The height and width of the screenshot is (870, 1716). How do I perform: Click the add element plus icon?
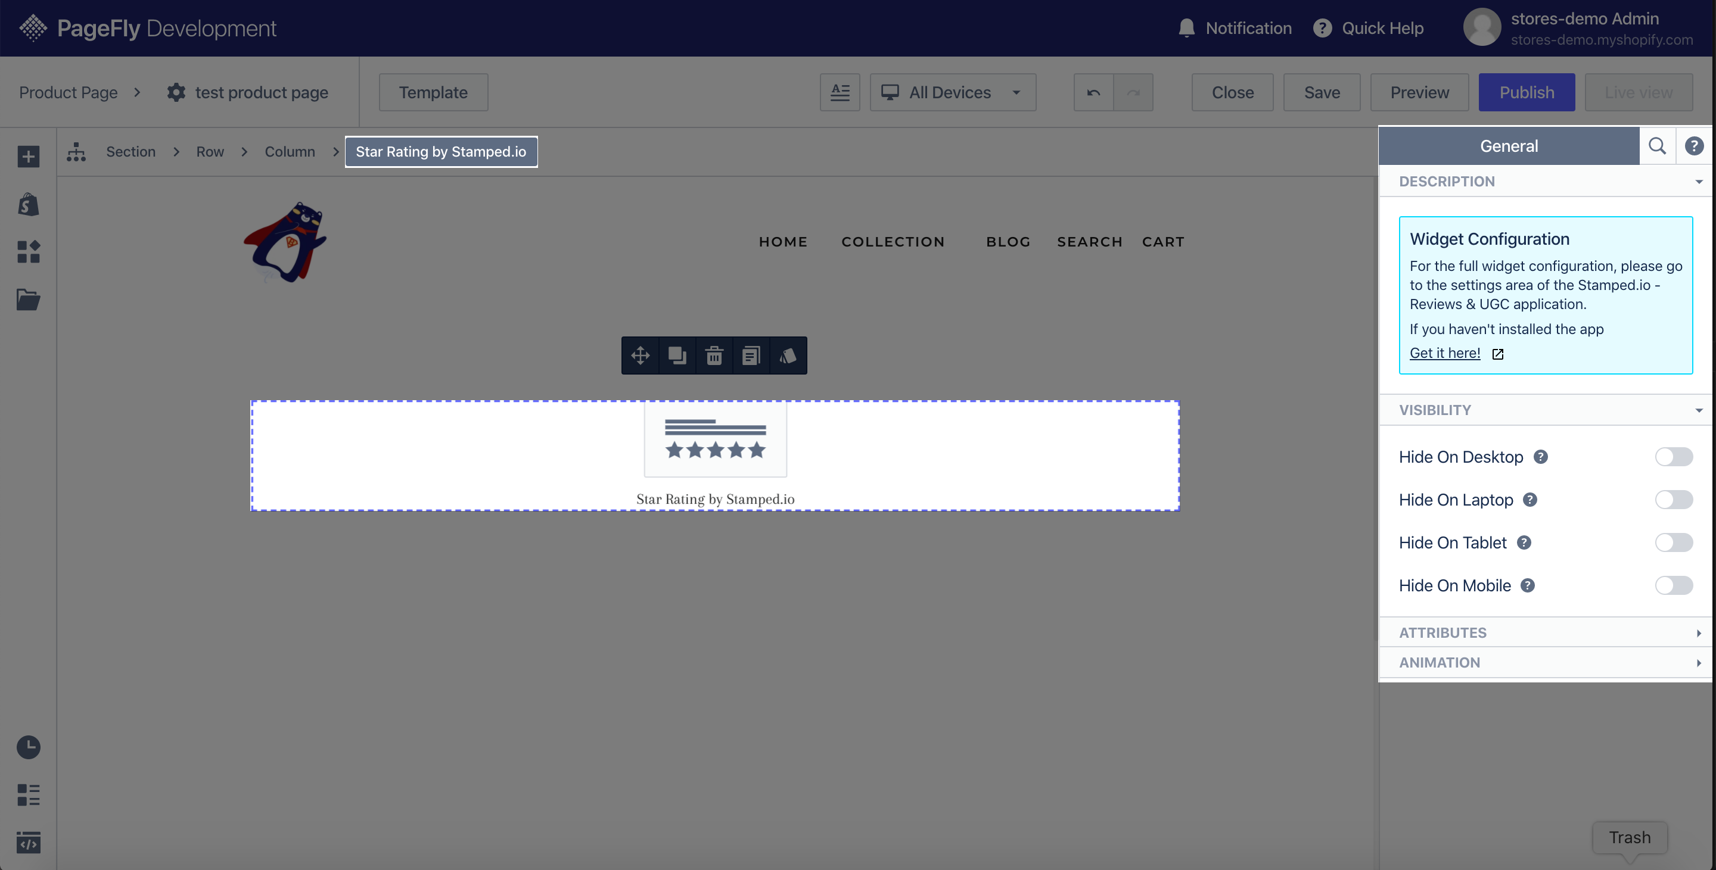[28, 157]
